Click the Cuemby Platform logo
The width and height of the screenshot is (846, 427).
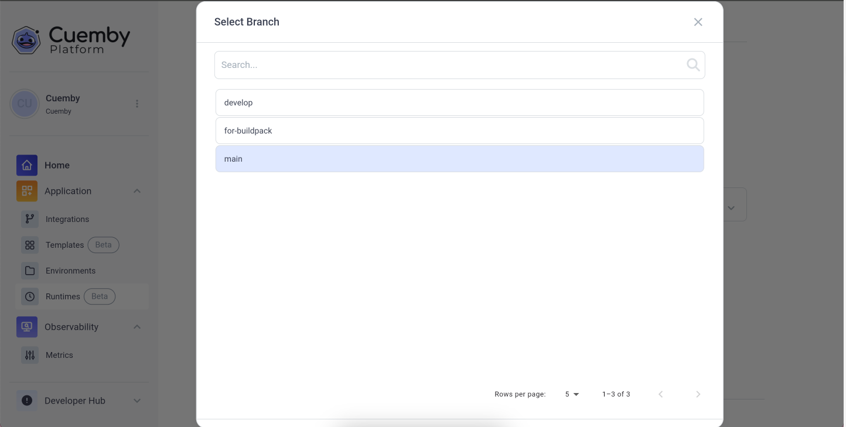coord(70,40)
